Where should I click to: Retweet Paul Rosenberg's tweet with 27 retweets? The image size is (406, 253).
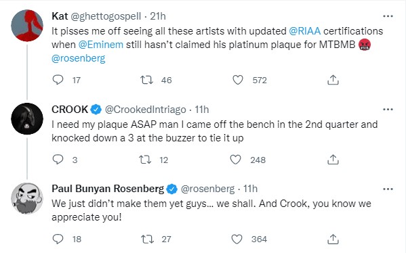pyautogui.click(x=147, y=239)
